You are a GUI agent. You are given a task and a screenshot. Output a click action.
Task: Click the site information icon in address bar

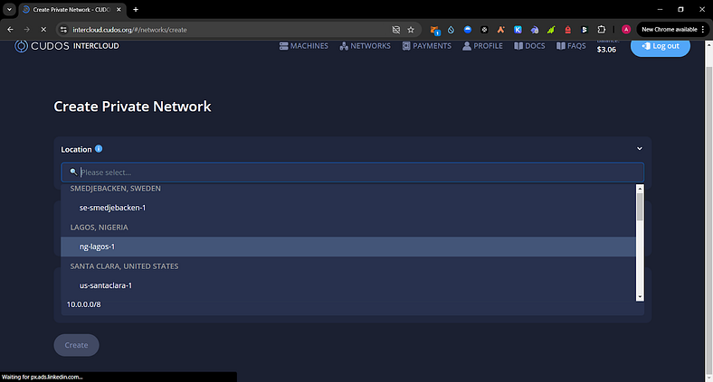pyautogui.click(x=63, y=30)
